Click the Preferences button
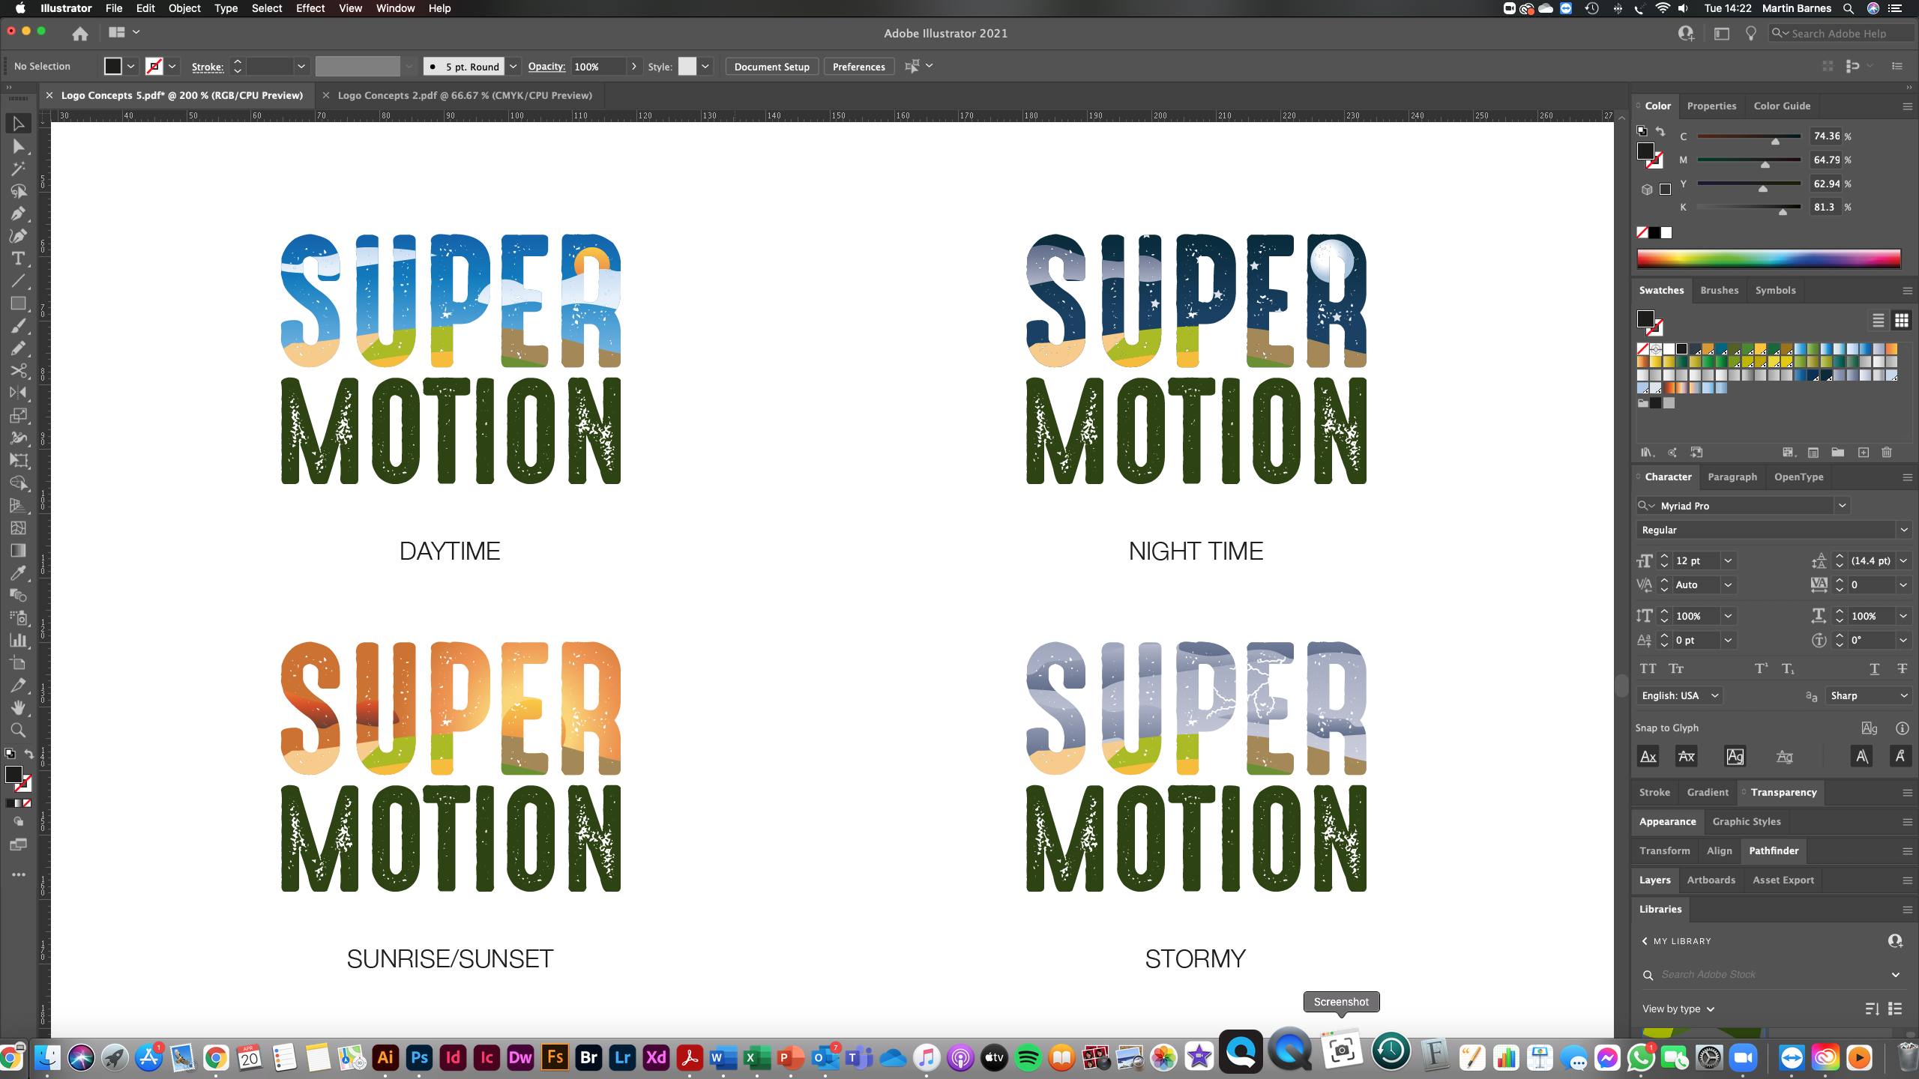The width and height of the screenshot is (1919, 1079). coord(858,66)
